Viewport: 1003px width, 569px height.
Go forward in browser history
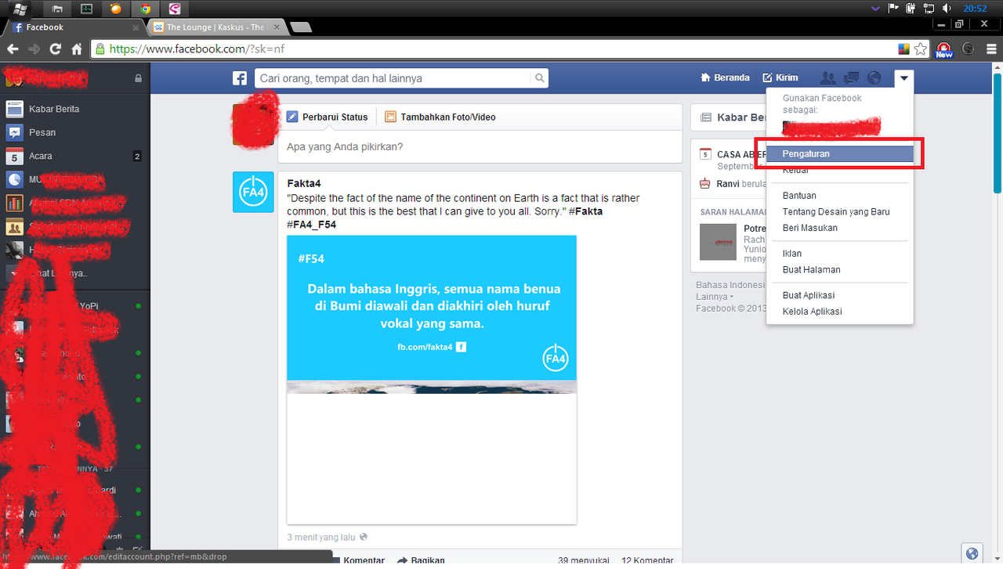[x=34, y=49]
